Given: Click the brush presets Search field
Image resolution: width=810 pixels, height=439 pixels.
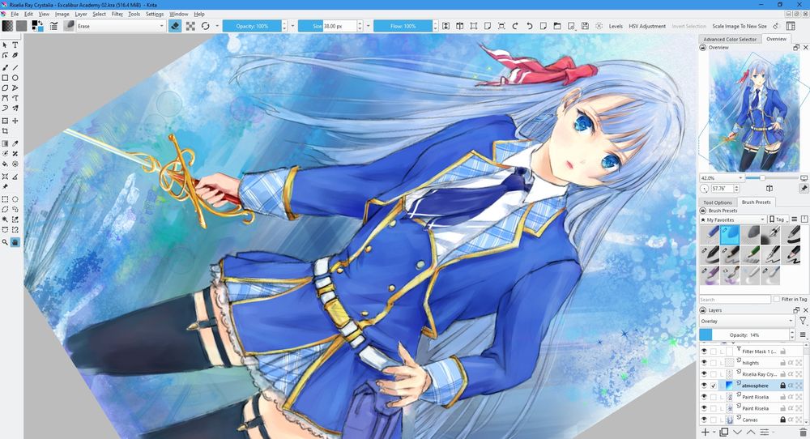Looking at the screenshot, I should [x=735, y=300].
